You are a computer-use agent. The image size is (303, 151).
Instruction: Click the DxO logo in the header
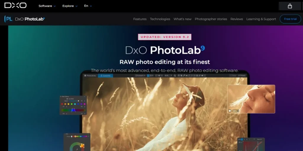(15, 5)
